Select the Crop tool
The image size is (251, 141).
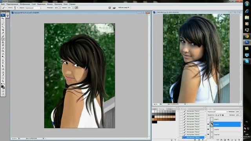(3, 30)
